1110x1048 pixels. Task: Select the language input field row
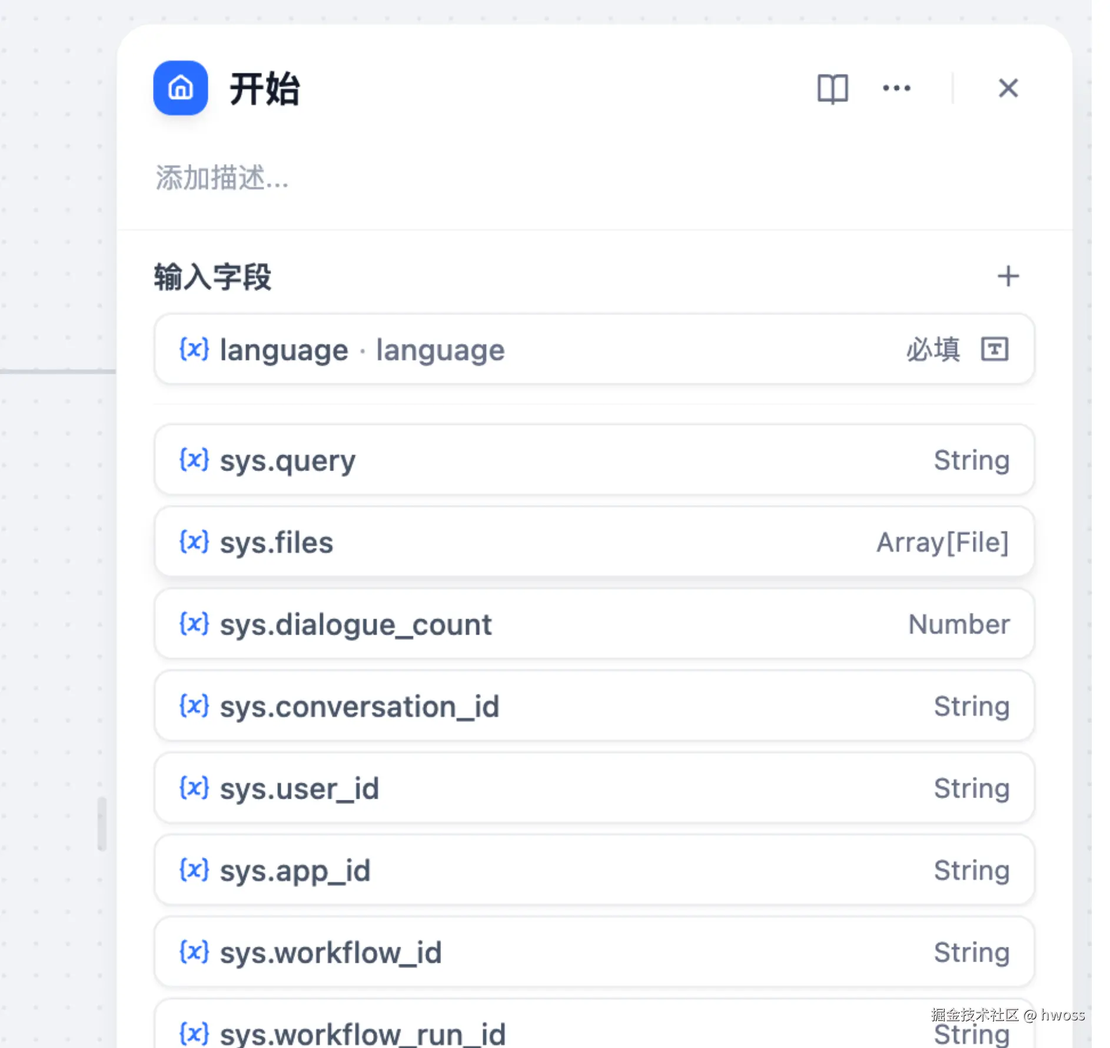tap(594, 349)
